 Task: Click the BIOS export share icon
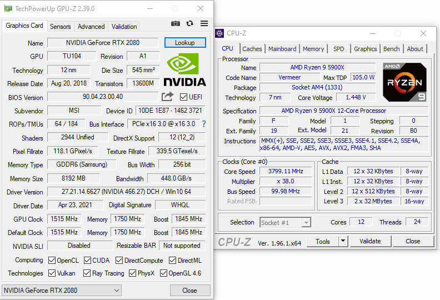(x=168, y=97)
